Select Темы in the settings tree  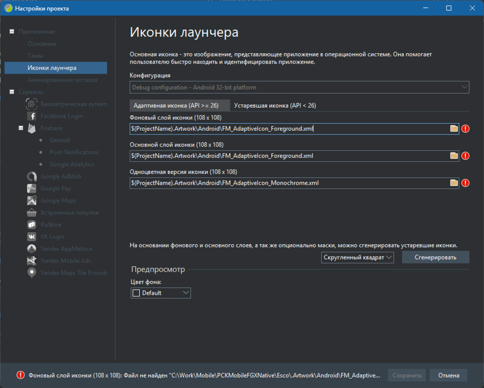[35, 56]
